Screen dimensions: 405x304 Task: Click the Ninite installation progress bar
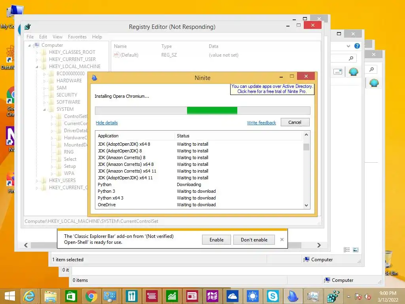[202, 110]
